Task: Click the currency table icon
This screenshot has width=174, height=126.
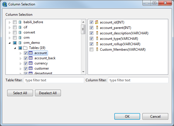Action: tap(30, 63)
